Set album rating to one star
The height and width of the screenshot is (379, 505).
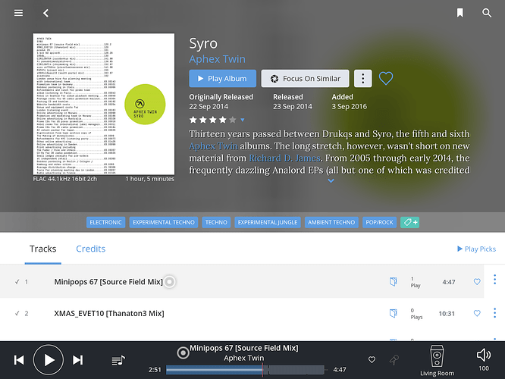point(193,120)
